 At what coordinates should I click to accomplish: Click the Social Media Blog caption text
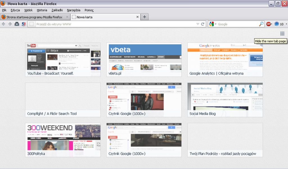(x=202, y=114)
